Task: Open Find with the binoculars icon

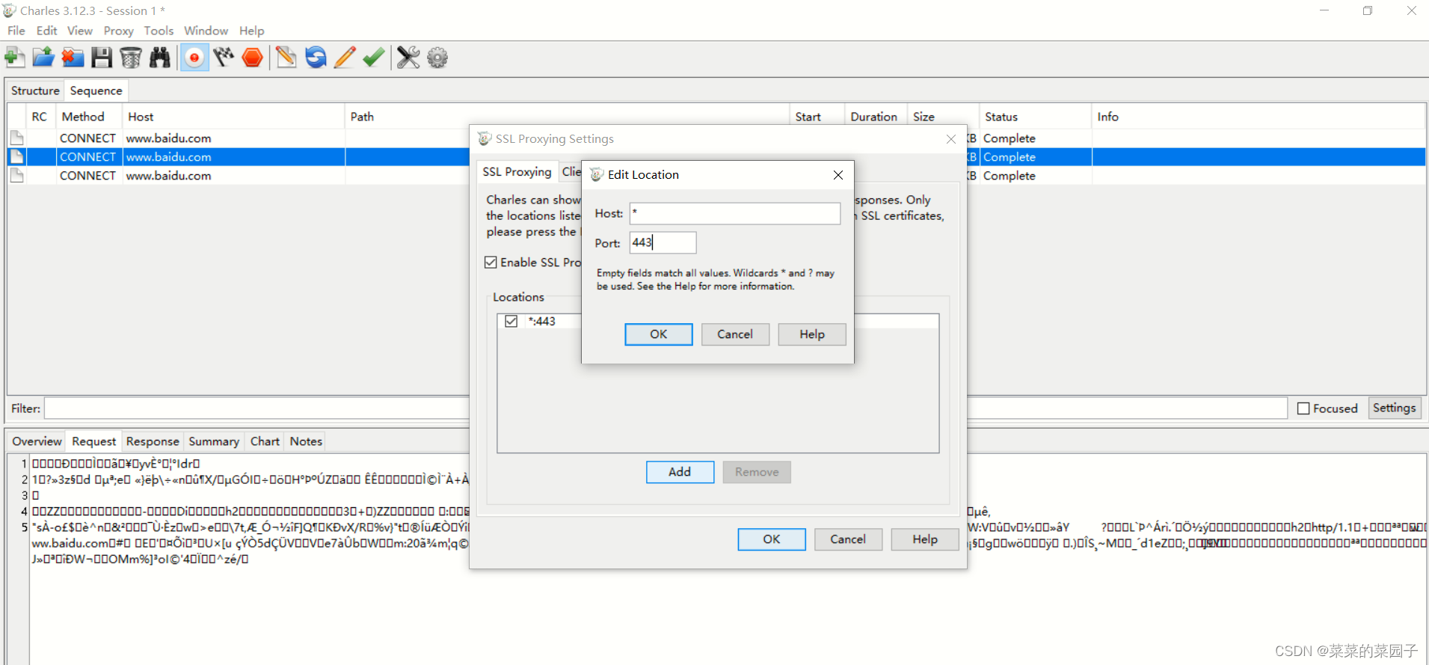Action: (x=160, y=58)
